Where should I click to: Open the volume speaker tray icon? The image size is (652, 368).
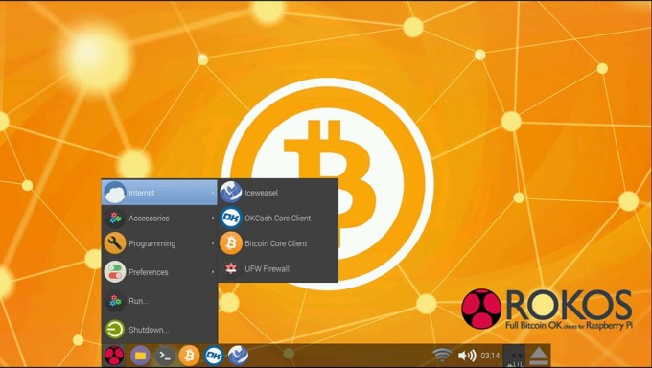pos(467,356)
